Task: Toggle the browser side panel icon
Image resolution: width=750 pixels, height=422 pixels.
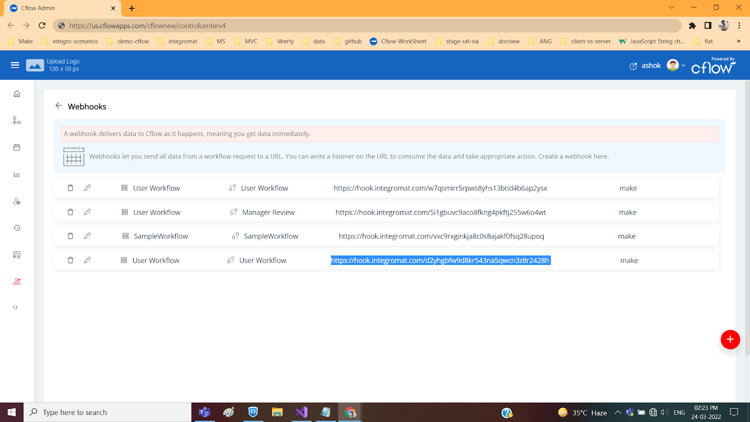Action: pos(708,26)
